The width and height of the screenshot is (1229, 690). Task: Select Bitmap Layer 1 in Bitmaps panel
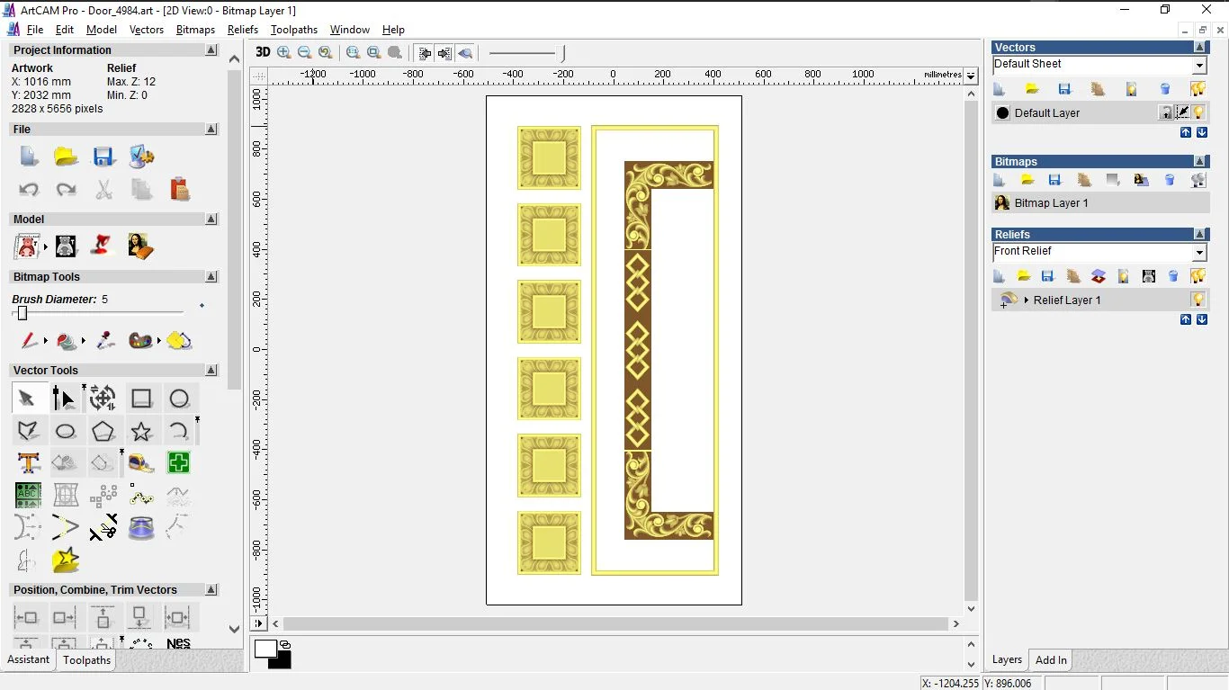click(x=1051, y=203)
